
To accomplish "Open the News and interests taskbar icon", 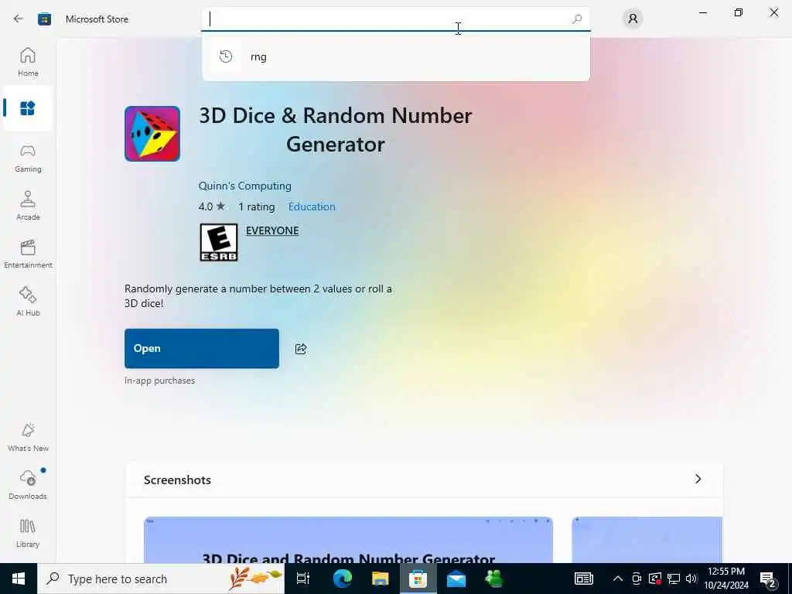I will pos(583,579).
